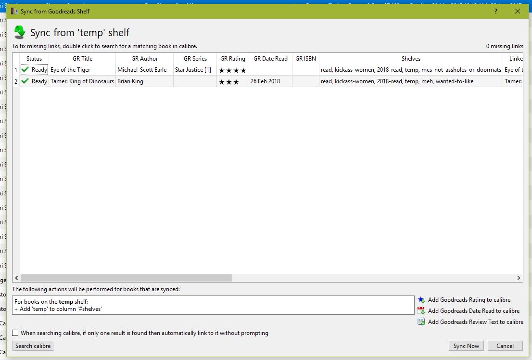The image size is (532, 360).
Task: Click the sync actions description box
Action: [213, 305]
